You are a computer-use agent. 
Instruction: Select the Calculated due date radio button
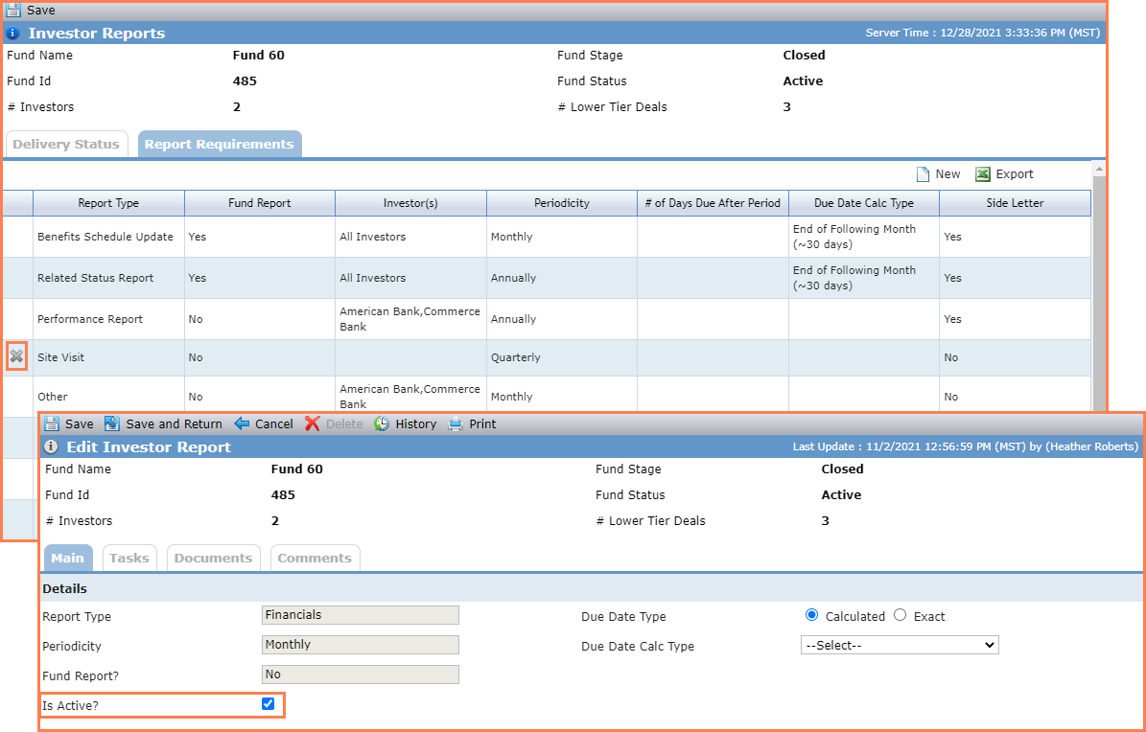click(x=811, y=615)
